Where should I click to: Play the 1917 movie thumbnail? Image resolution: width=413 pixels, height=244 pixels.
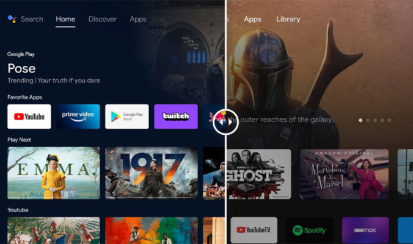pyautogui.click(x=152, y=173)
